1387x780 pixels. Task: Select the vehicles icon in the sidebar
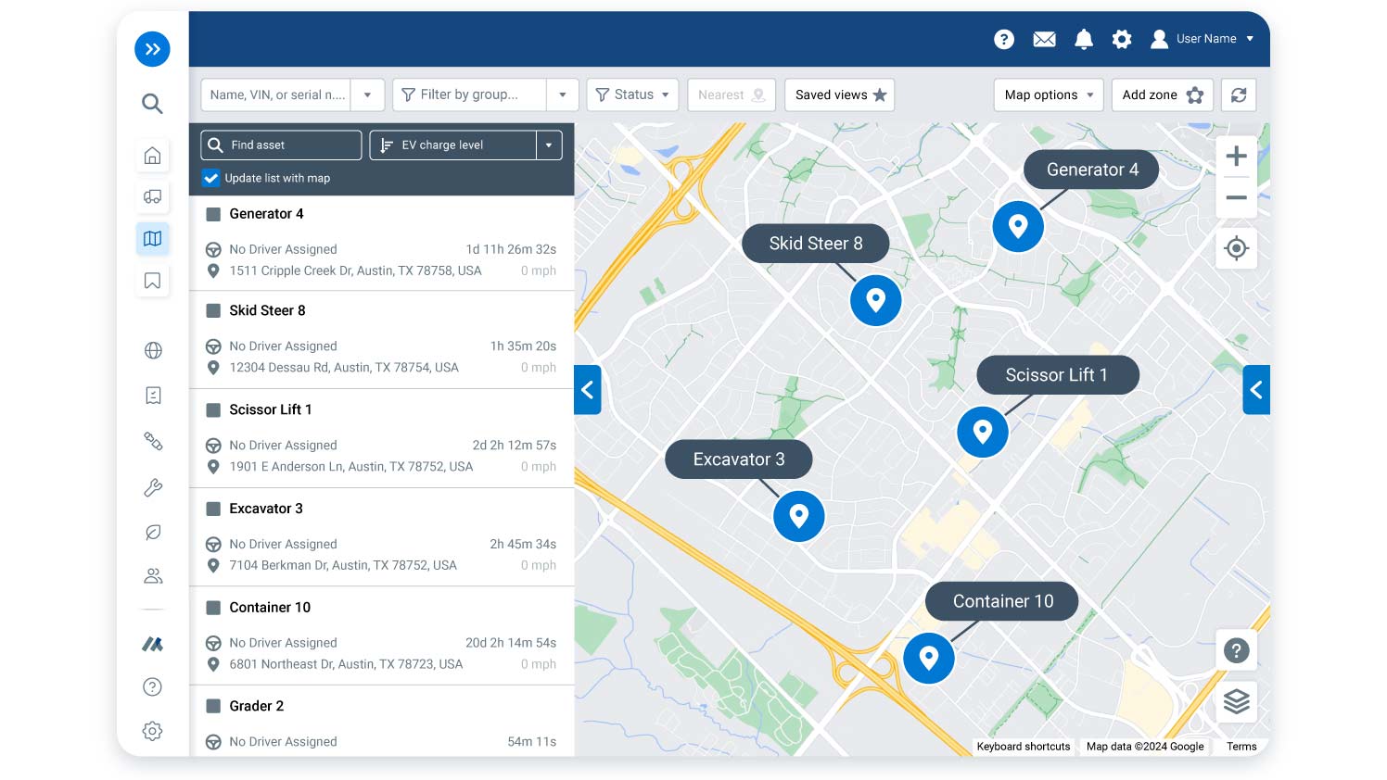pyautogui.click(x=152, y=196)
